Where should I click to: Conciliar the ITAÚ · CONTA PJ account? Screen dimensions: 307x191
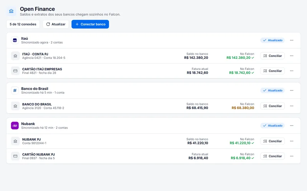pos(272,56)
